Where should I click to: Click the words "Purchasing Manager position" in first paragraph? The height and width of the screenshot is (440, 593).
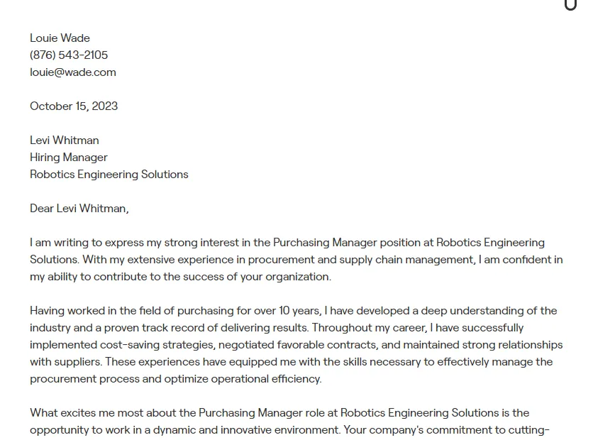(x=353, y=243)
